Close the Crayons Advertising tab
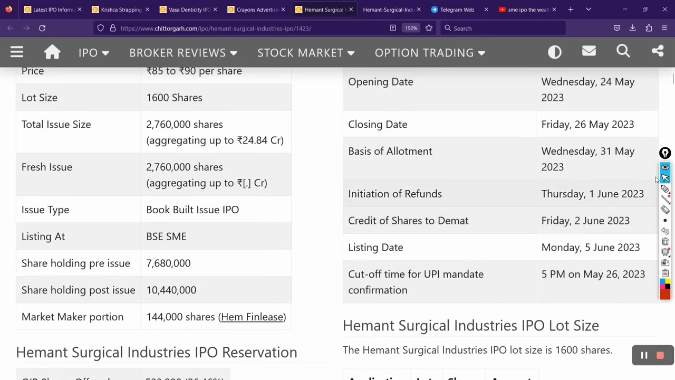This screenshot has width=675, height=380. (283, 9)
